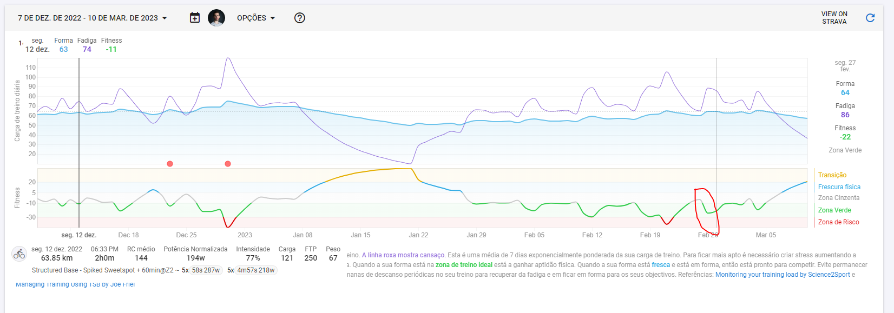Click the RC médio value 144
The image size is (894, 313).
141,258
